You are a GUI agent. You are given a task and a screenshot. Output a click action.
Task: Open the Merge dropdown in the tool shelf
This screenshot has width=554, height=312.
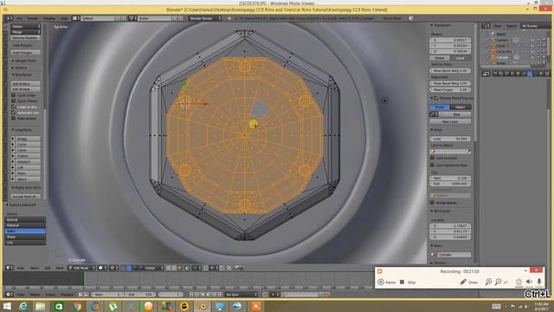26,32
